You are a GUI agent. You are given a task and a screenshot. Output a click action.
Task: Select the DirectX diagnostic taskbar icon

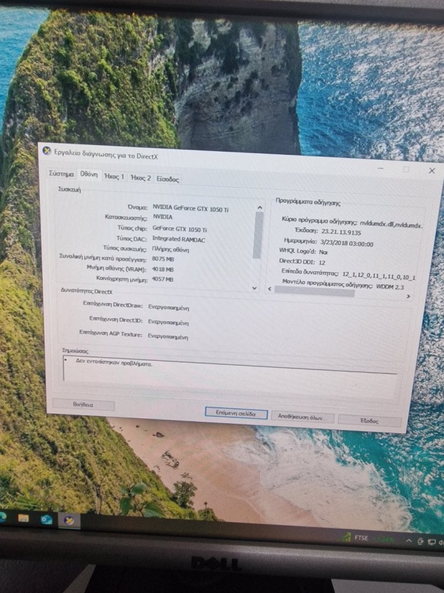pyautogui.click(x=69, y=521)
